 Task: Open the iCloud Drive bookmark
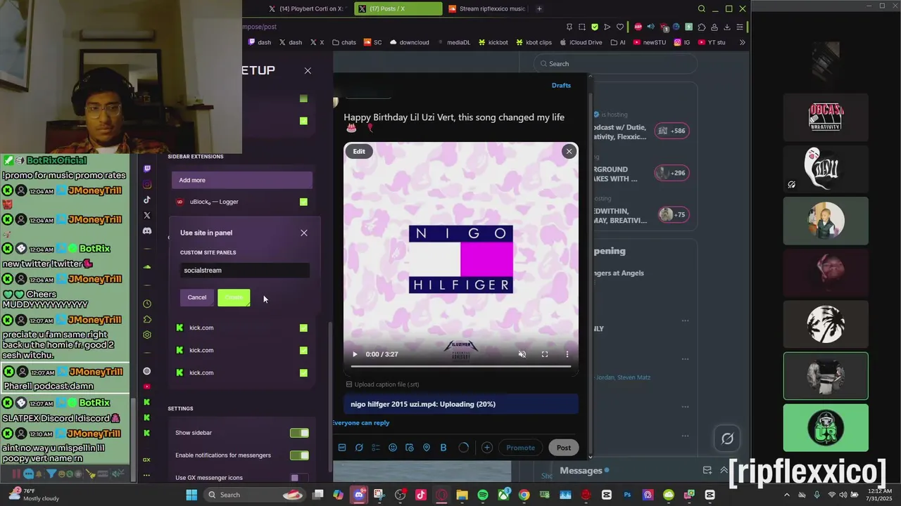(581, 42)
